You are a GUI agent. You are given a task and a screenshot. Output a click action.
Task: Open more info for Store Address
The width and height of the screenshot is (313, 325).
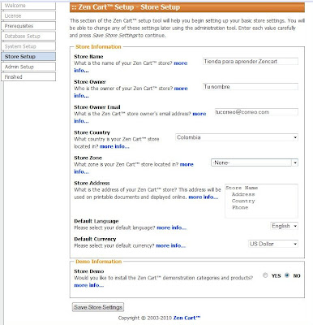tap(204, 197)
